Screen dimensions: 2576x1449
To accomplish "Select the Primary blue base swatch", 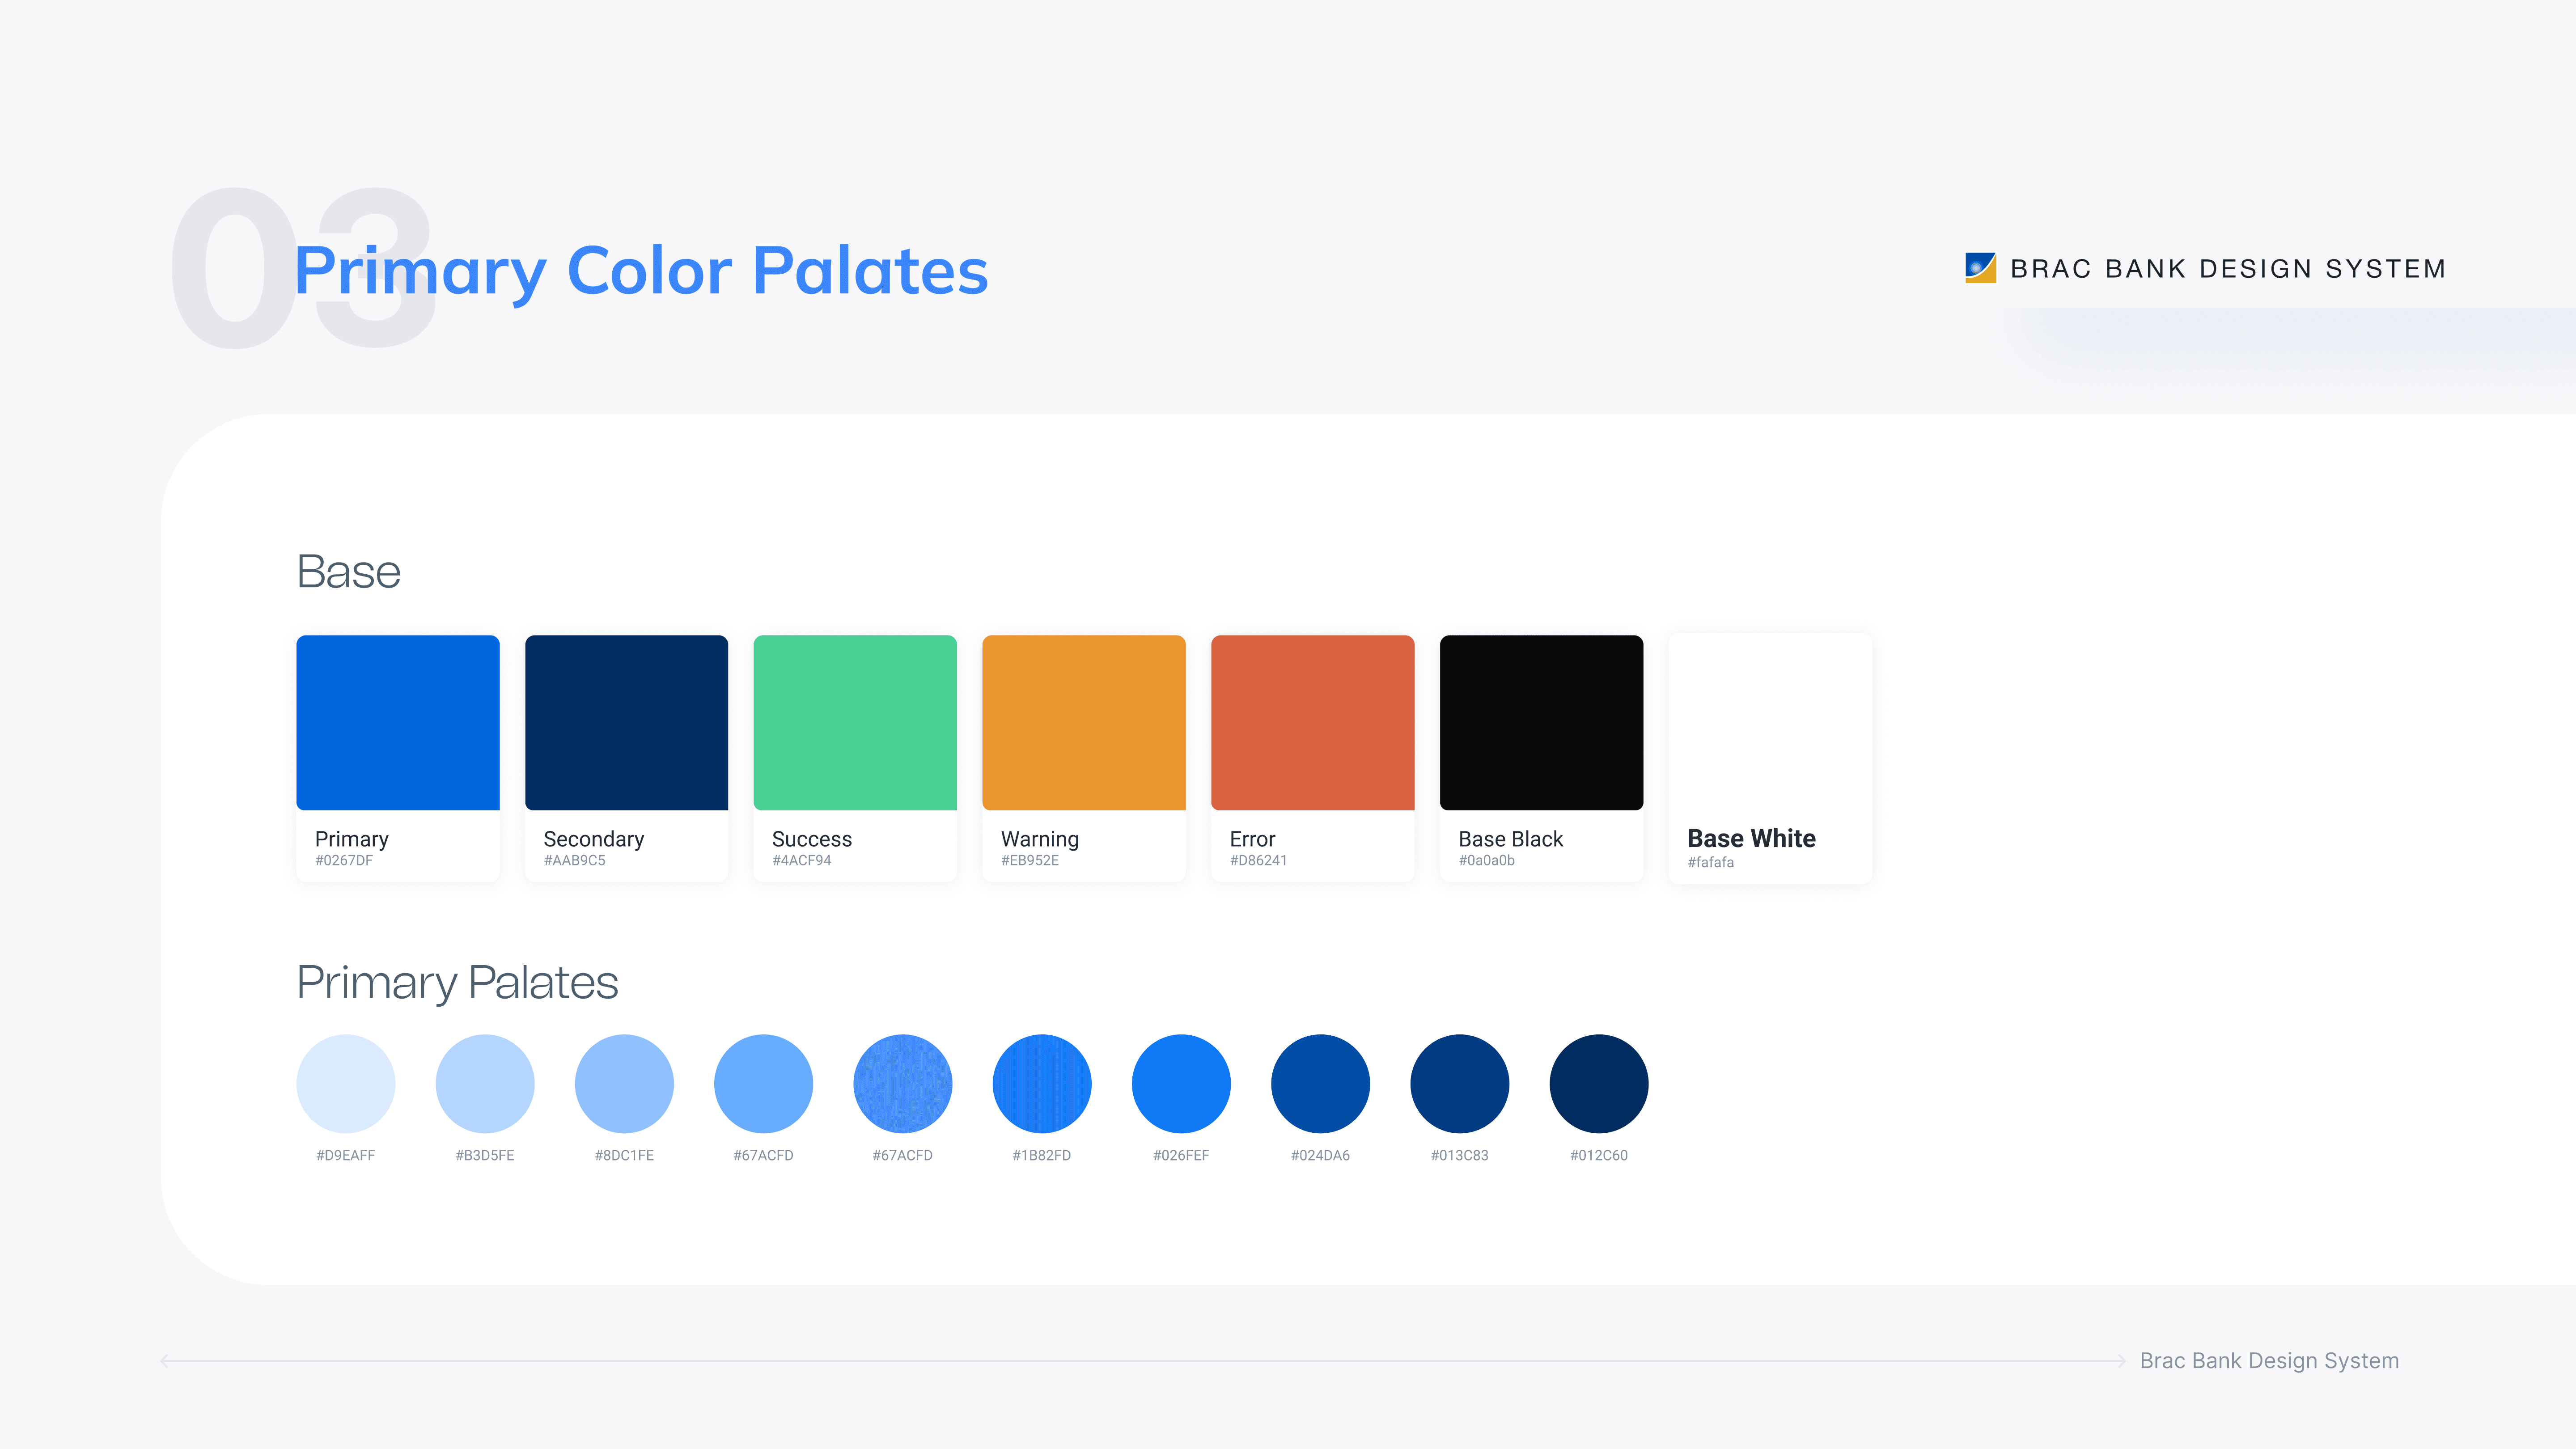I will (x=398, y=722).
